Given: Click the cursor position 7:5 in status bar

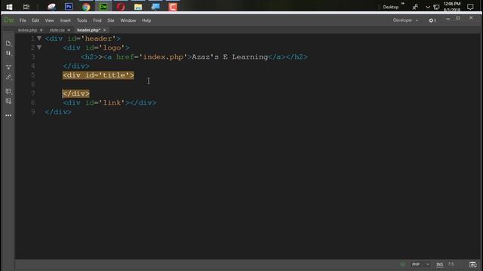Looking at the screenshot, I should (x=451, y=264).
